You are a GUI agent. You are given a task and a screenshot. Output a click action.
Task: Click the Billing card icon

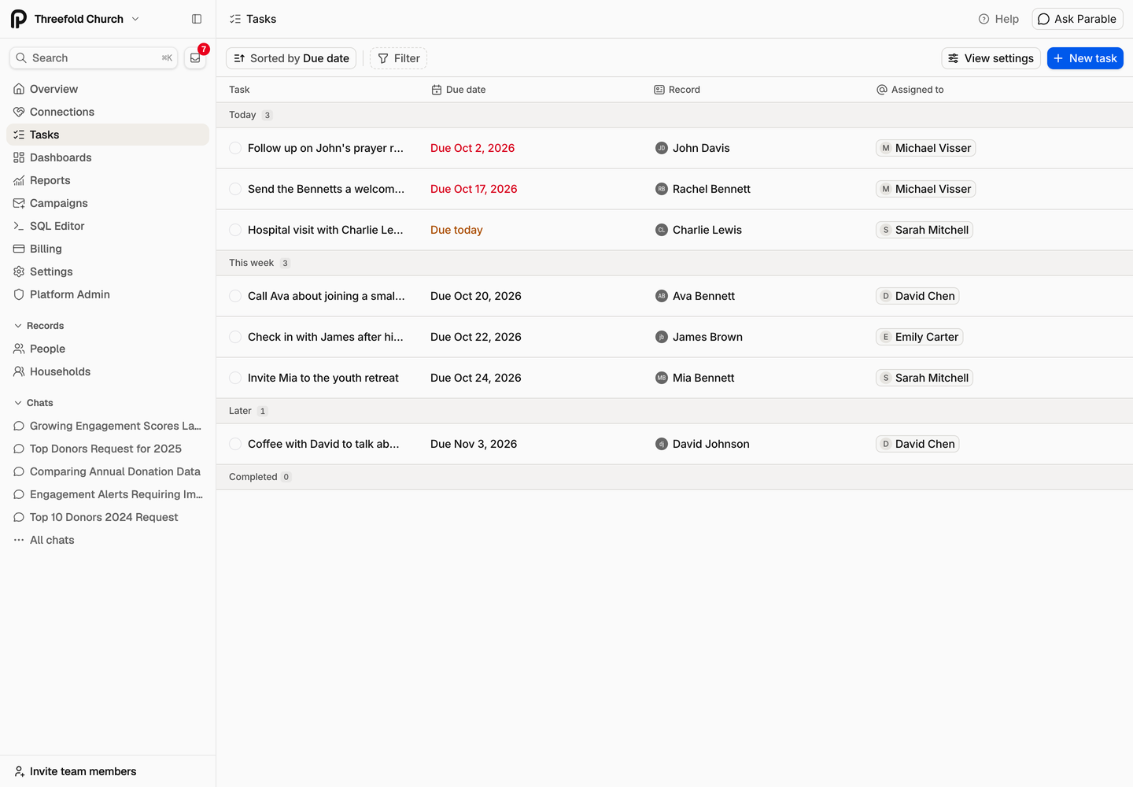tap(19, 249)
